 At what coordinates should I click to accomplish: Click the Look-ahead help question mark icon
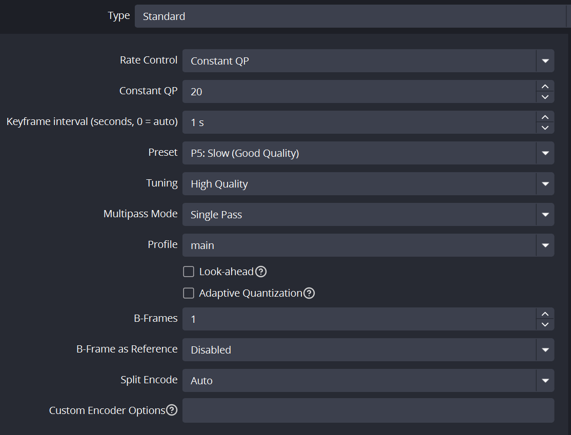coord(261,272)
